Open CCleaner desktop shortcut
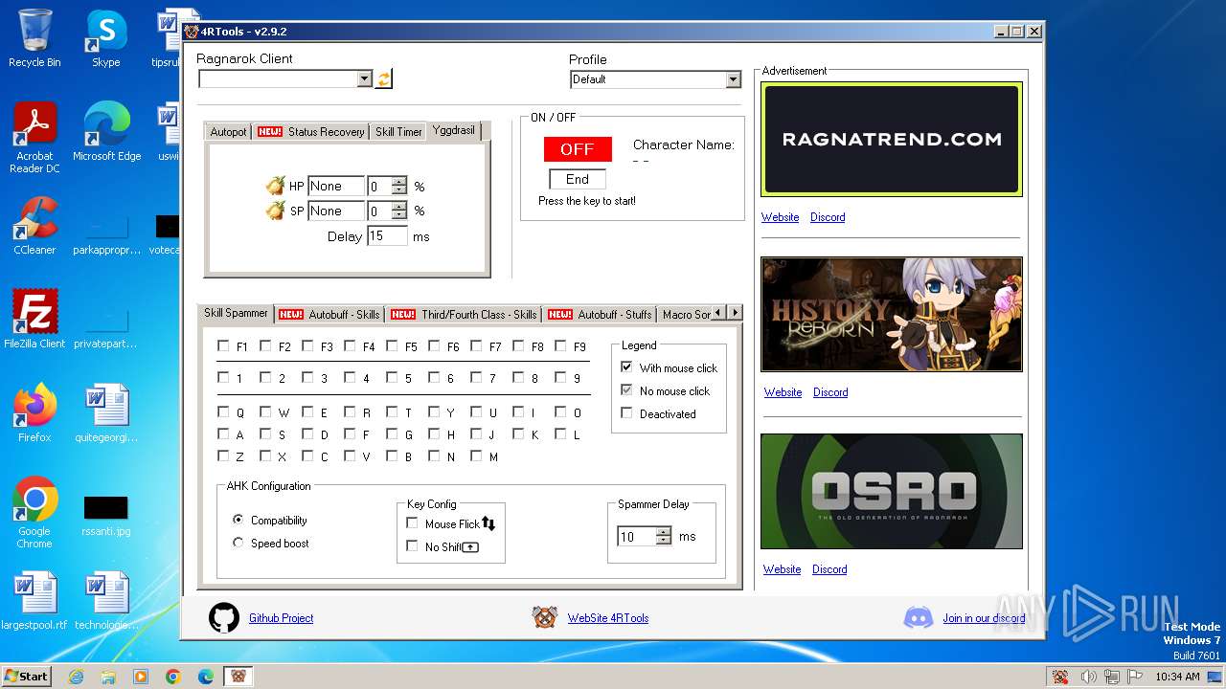This screenshot has width=1226, height=689. [x=34, y=226]
